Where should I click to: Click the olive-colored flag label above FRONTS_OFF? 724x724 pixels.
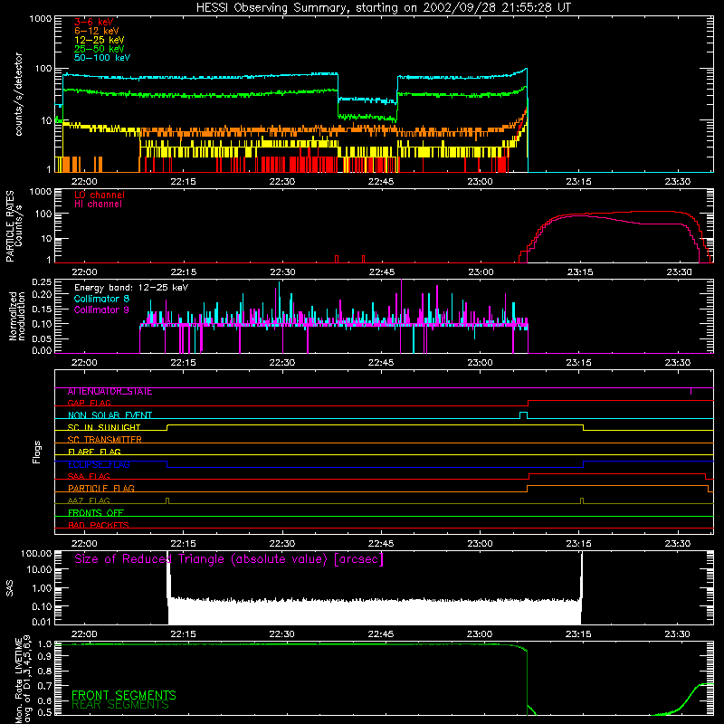(89, 501)
